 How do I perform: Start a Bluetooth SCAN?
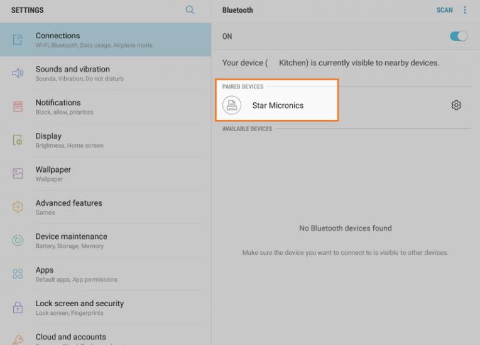click(444, 10)
